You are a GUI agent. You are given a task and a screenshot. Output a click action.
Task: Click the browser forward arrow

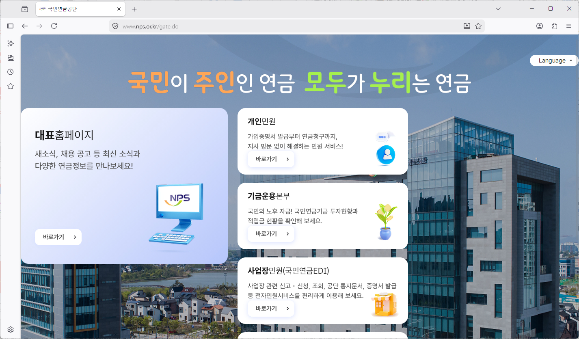pyautogui.click(x=39, y=26)
